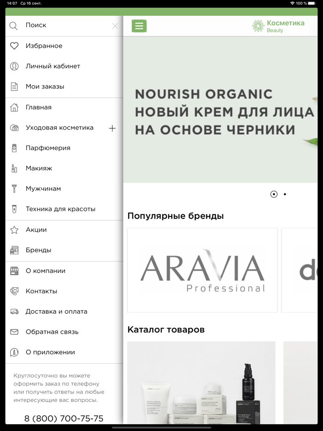
Task: Open Парфюмерия category
Action: tap(64, 148)
